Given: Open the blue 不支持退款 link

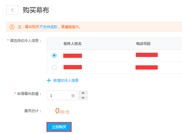Looking at the screenshot, I should (x=48, y=27).
